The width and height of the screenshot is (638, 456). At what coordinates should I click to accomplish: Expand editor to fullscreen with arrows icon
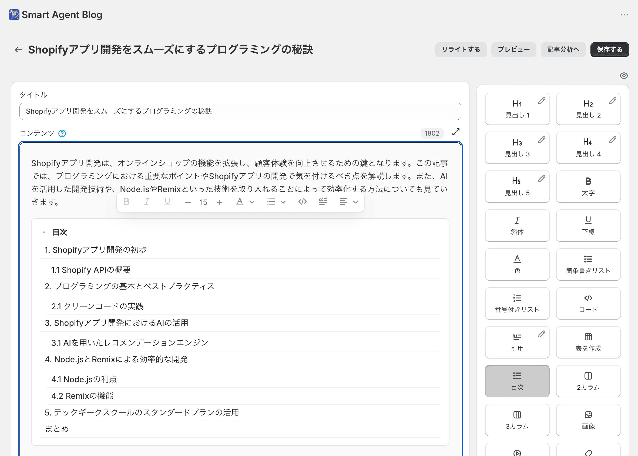456,132
